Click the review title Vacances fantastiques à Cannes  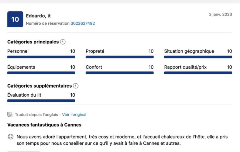44,125
